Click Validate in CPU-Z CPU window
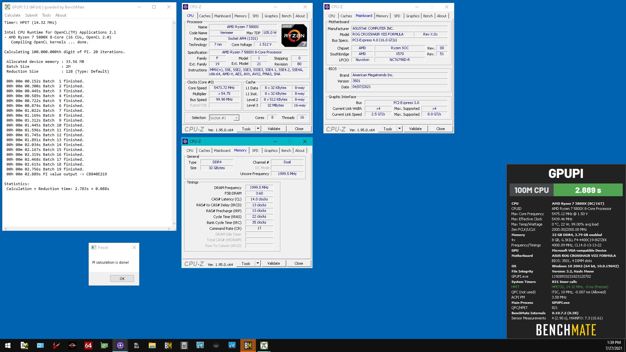The image size is (626, 352). (x=274, y=129)
